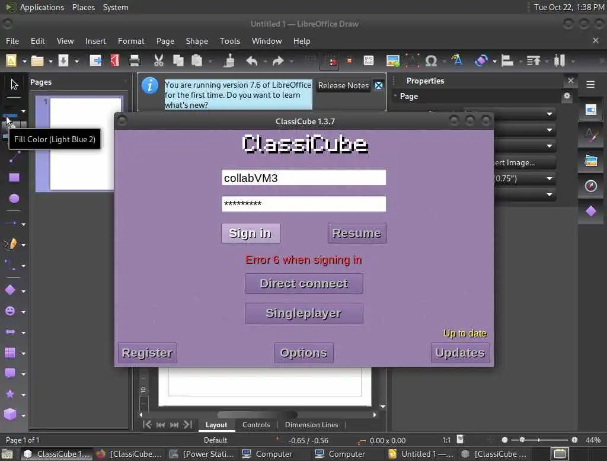
Task: Undo the last action with the arrow icon
Action: (251, 61)
